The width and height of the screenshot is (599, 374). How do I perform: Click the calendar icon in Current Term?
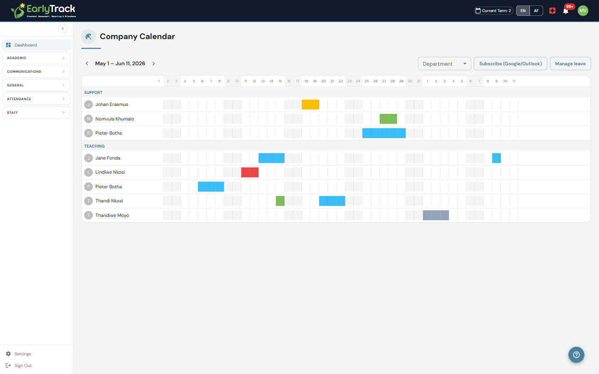(x=478, y=11)
